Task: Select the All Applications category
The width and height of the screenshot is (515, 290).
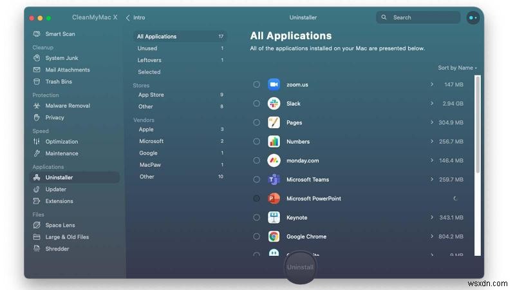Action: click(180, 37)
